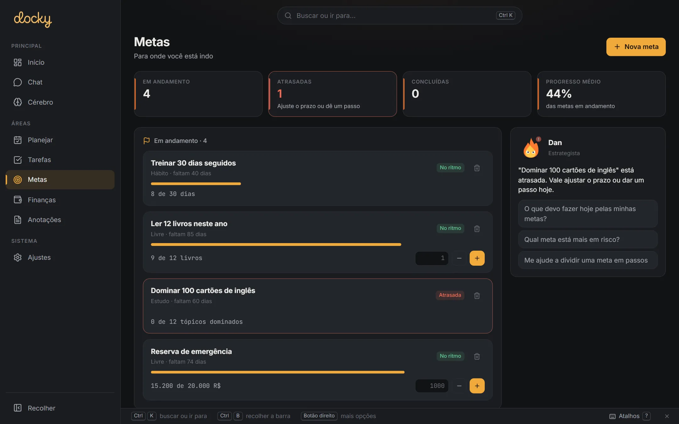Screen dimensions: 679x424
Task: Add to the Reserva de emergência goal
Action: (477, 386)
